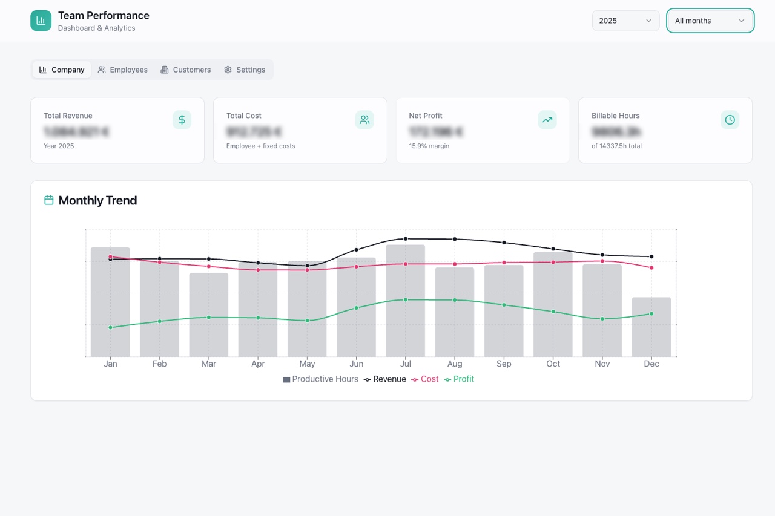Click the Dashboard & Analytics subtitle
Image resolution: width=775 pixels, height=516 pixels.
(96, 27)
